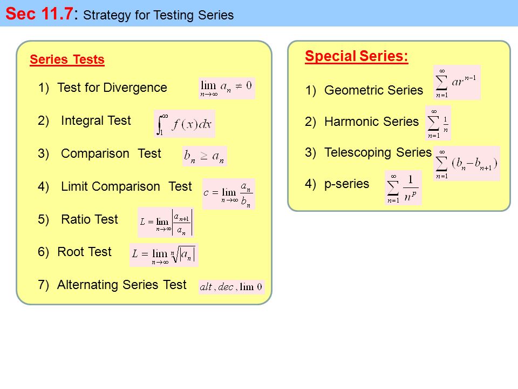The height and width of the screenshot is (389, 518).
Task: Select the Alternating Series Test item
Action: click(x=112, y=285)
